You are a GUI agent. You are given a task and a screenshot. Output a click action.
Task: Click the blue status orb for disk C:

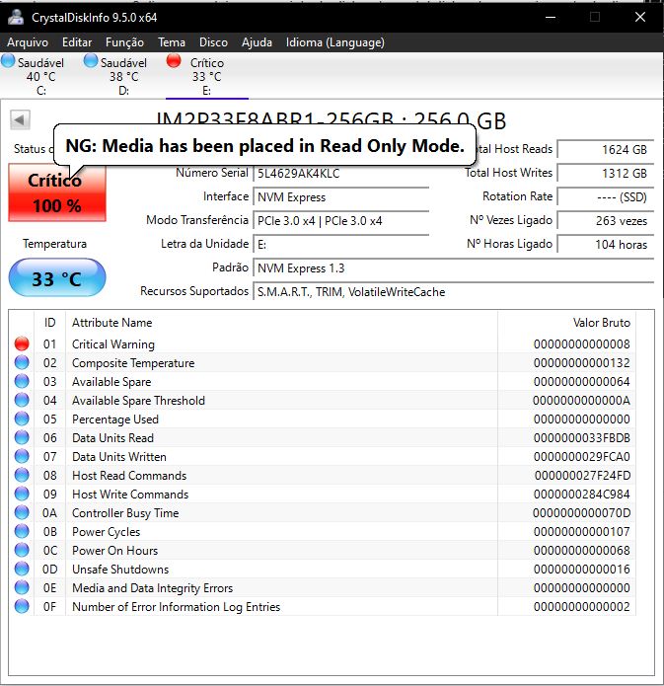click(x=8, y=61)
